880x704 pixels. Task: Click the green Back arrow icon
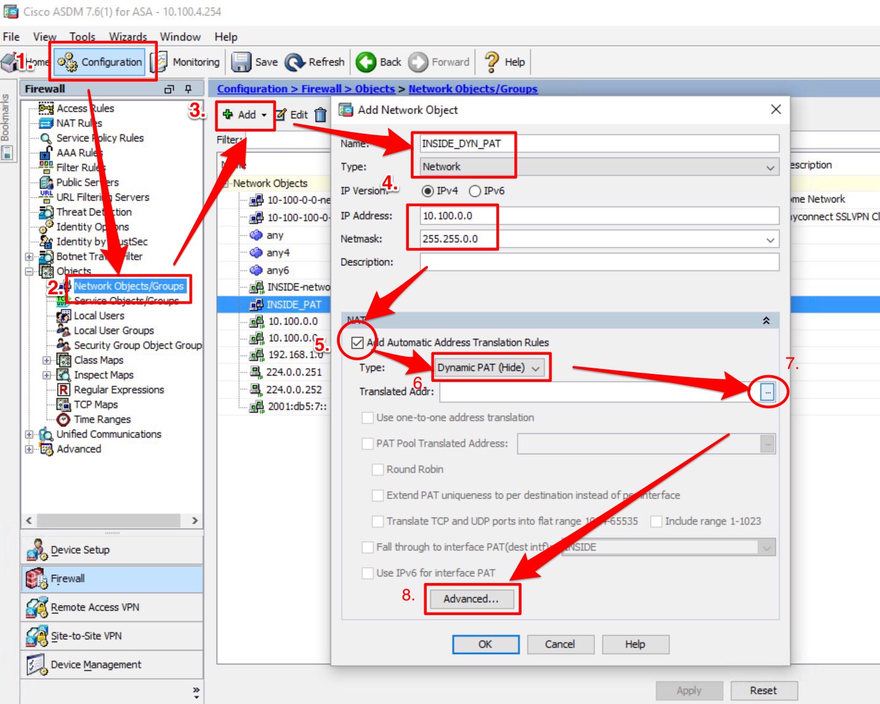366,62
